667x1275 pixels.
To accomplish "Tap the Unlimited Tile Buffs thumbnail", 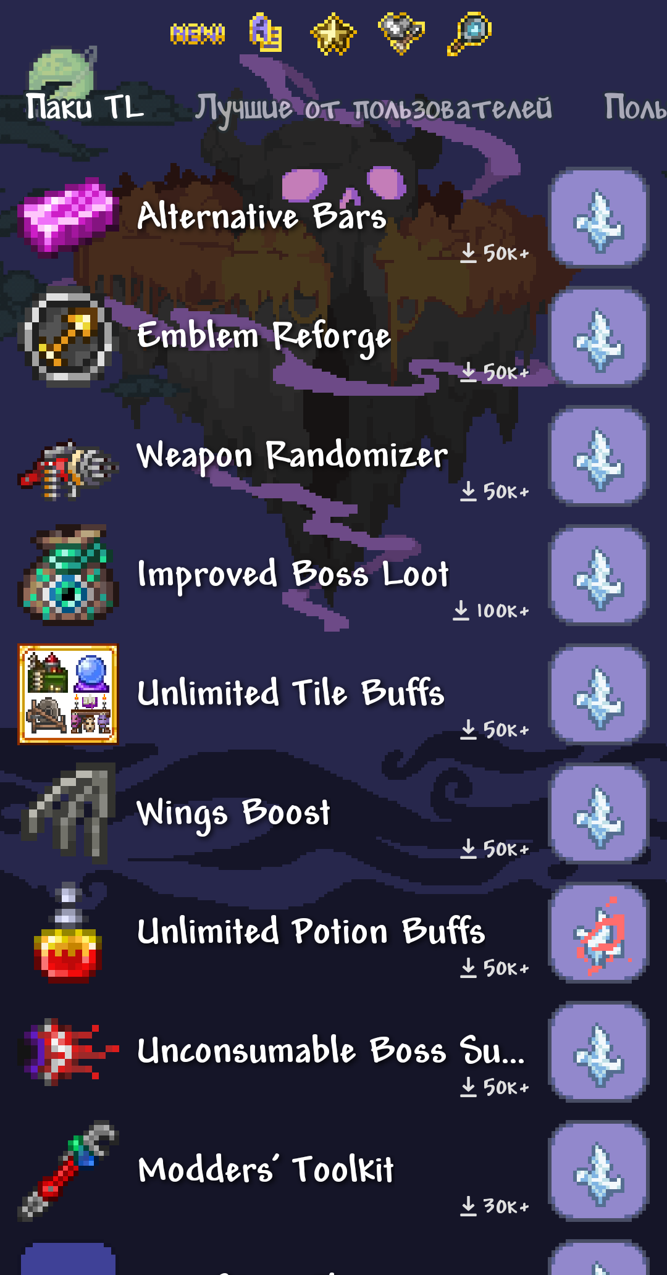I will pos(68,694).
